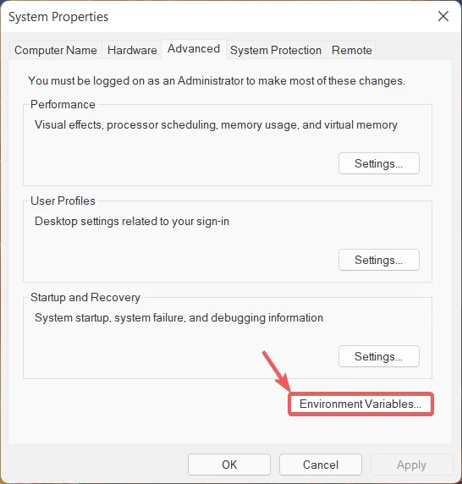Confirm changes with the OK button
The height and width of the screenshot is (484, 462).
tap(229, 465)
